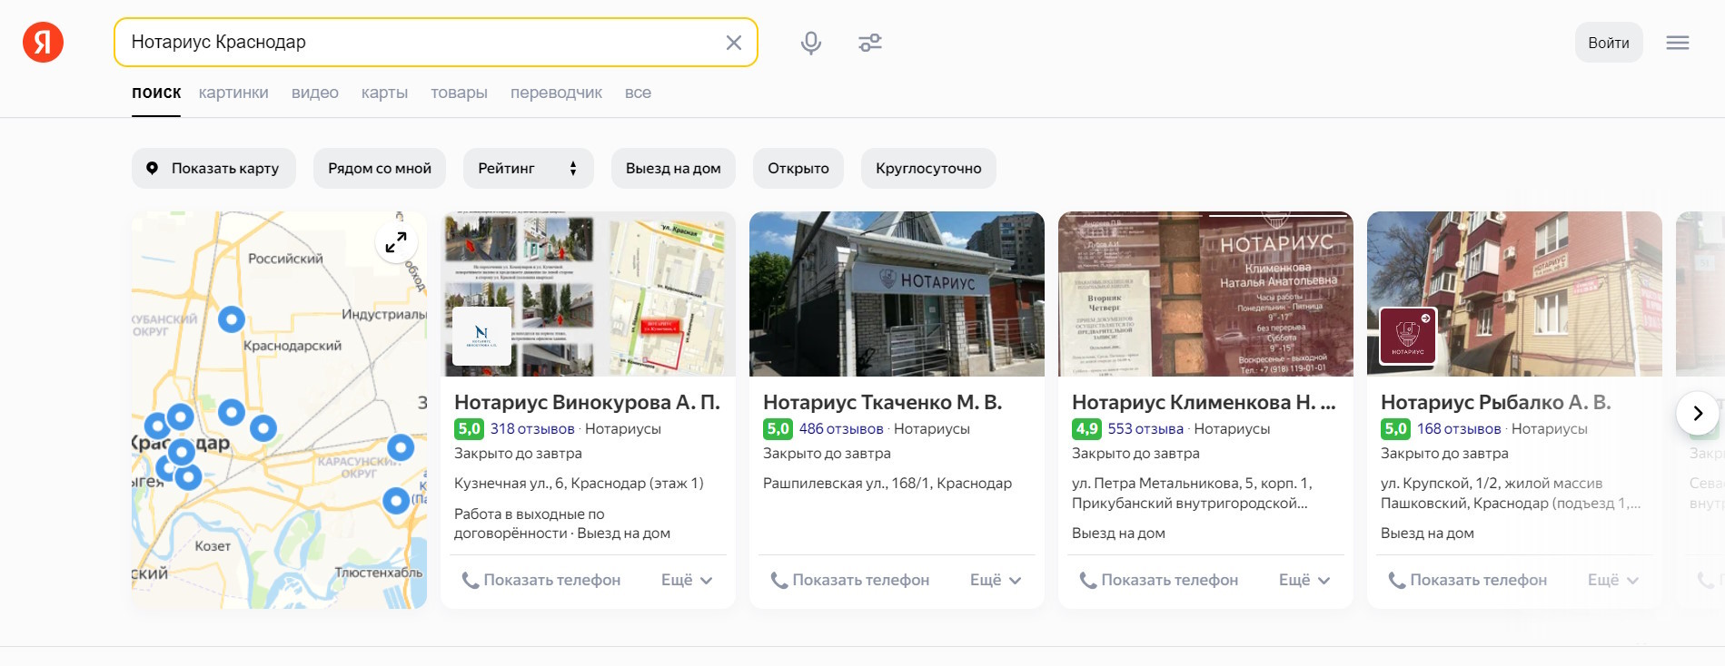
Task: Click the map pin icon in Показать карту
Action: tap(153, 169)
